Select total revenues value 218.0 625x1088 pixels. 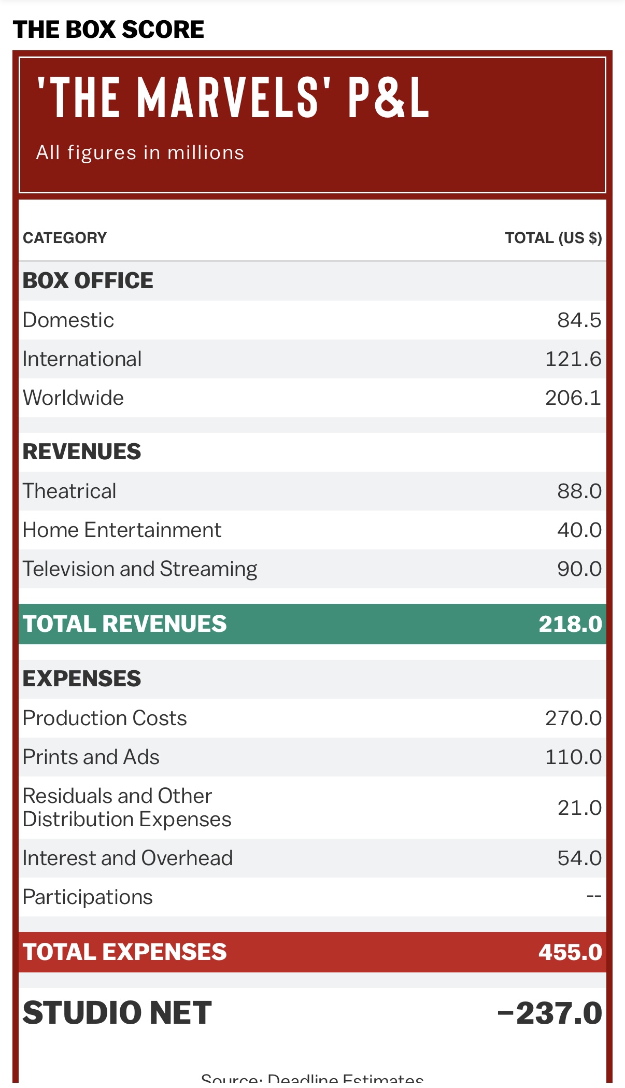pos(570,624)
